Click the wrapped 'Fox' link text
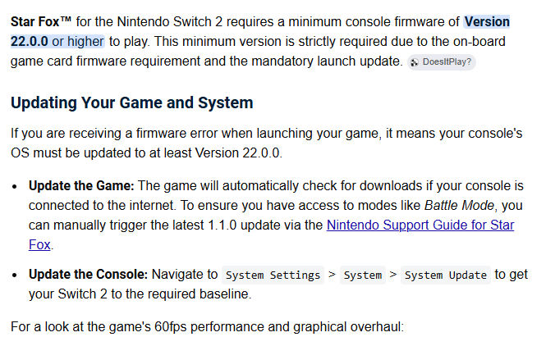The height and width of the screenshot is (346, 555). (39, 245)
